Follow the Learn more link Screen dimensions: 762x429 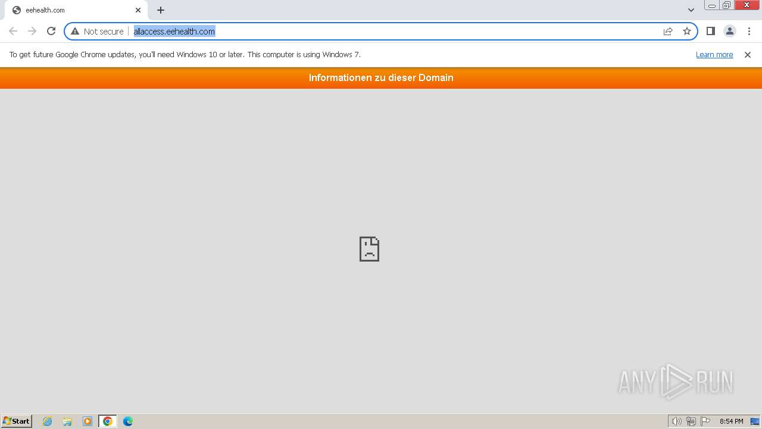714,54
